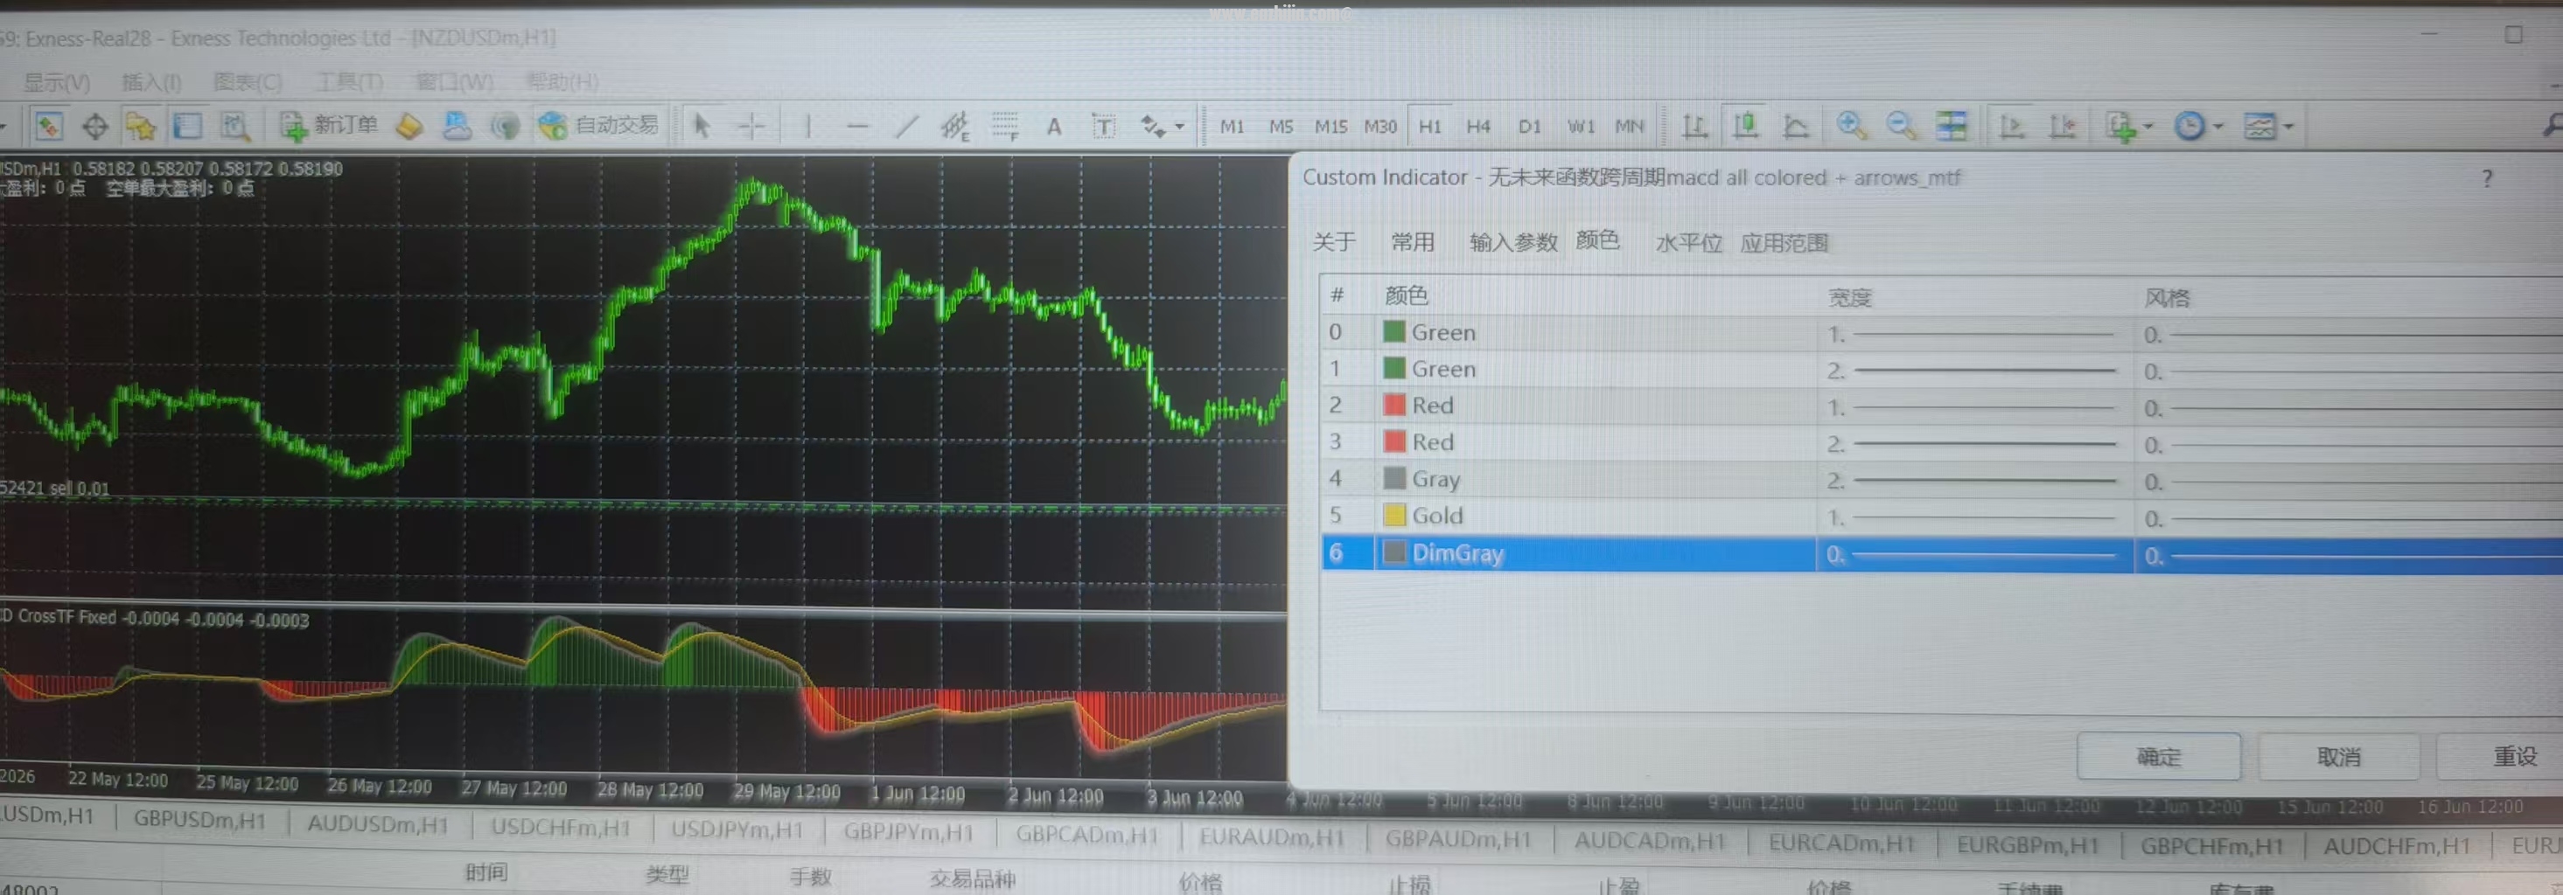
Task: Click the Gold swatch in row 5
Action: (1394, 515)
